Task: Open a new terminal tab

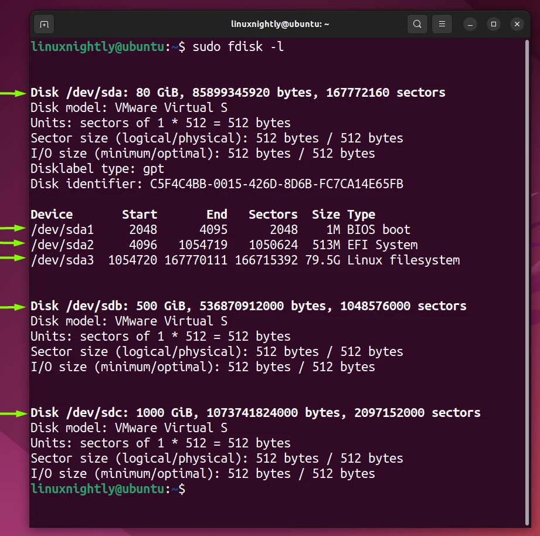Action: click(x=43, y=24)
